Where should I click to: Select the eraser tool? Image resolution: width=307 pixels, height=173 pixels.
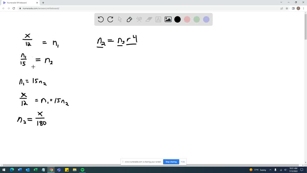[149, 20]
